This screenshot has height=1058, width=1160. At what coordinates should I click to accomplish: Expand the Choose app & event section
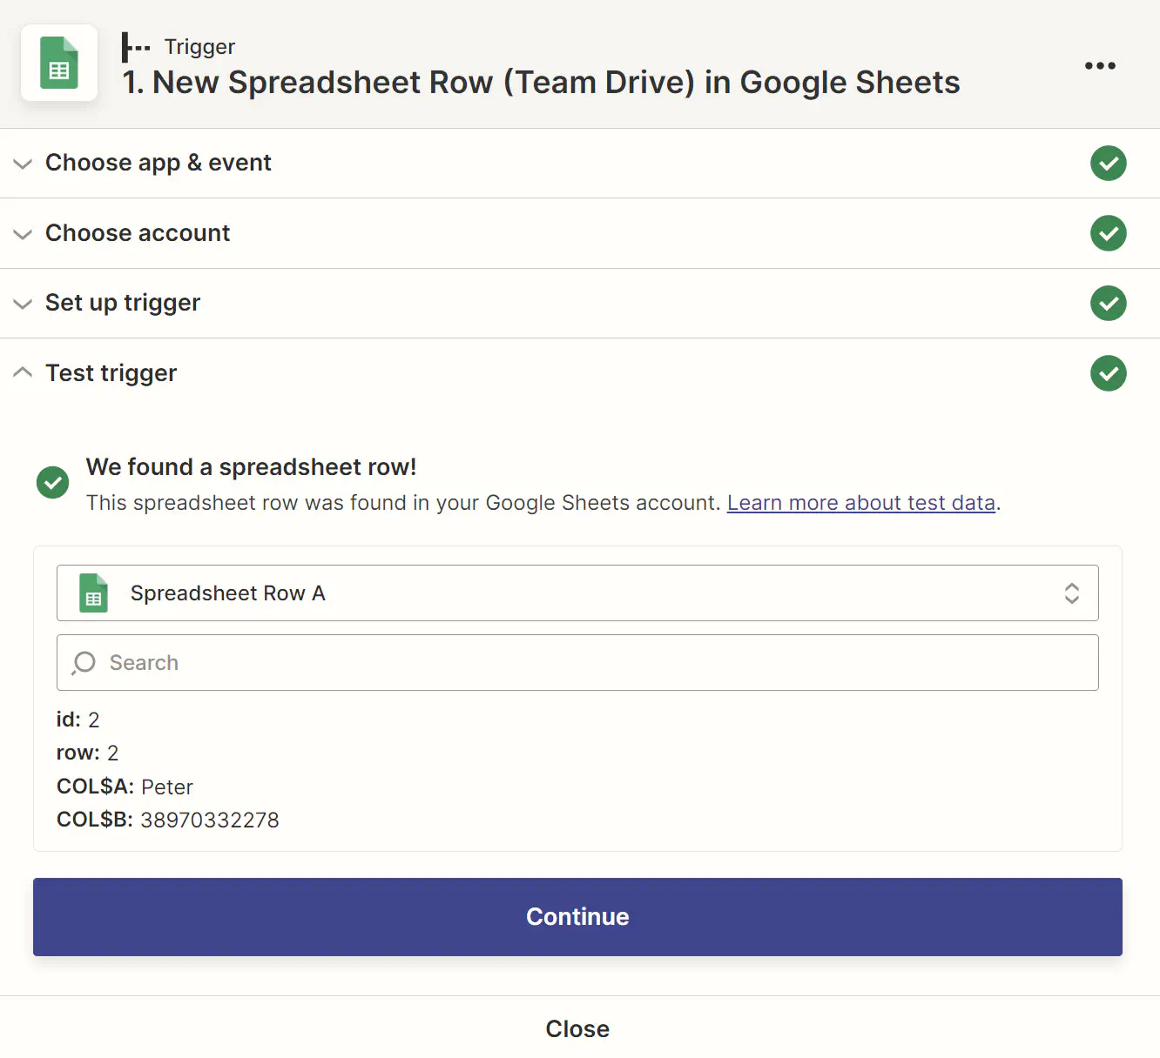580,163
